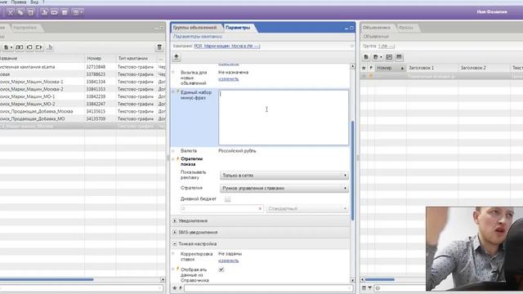This screenshot has width=523, height=294.
Task: Open the Правка menu
Action: [19, 2]
